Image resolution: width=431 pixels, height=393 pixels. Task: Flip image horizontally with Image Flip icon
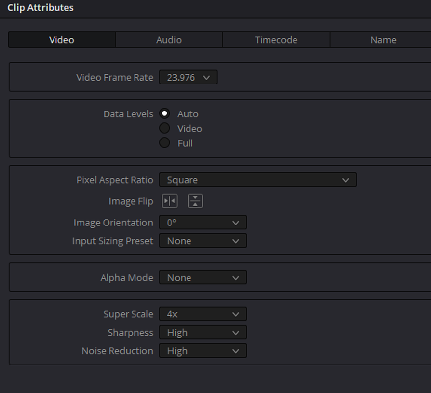[169, 201]
